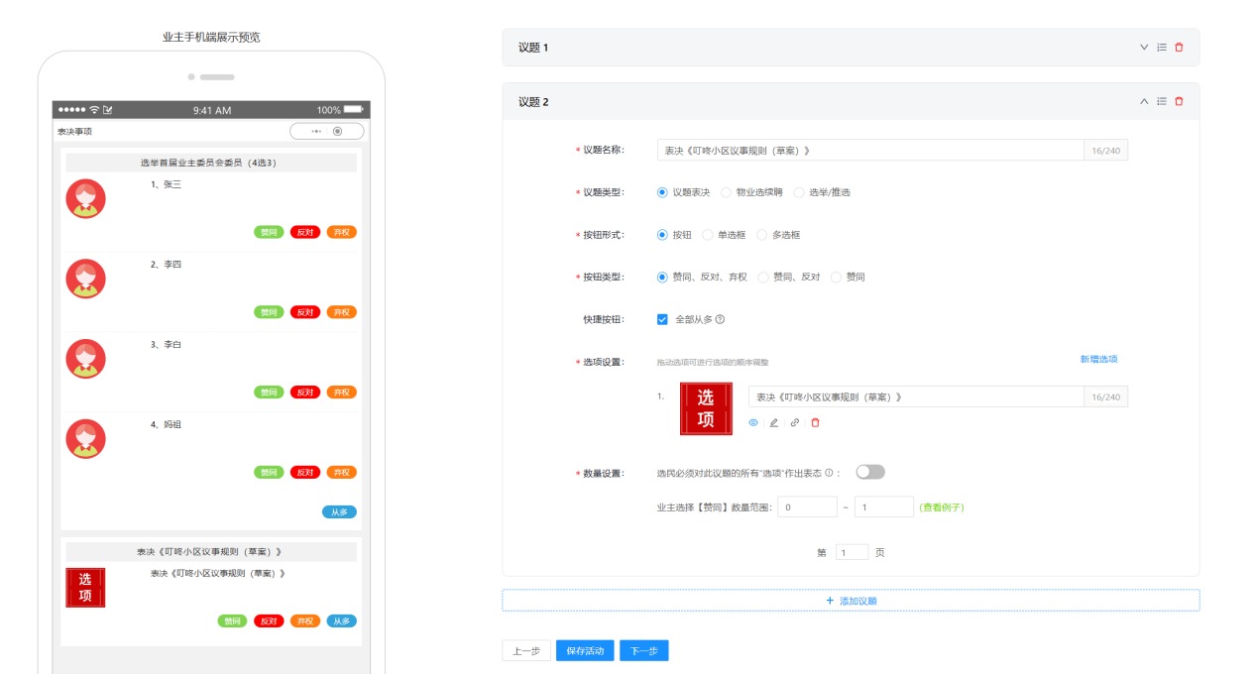Viewport: 1255px width, 674px height.
Task: Delete 议题 2 with its trash icon
Action: [x=1179, y=101]
